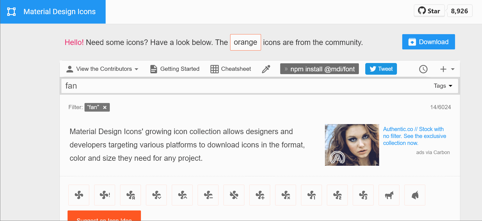Click the blue Download button
482x221 pixels.
coord(428,42)
